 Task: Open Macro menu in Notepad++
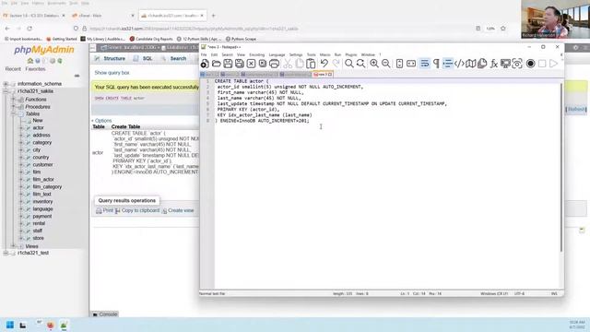(324, 54)
